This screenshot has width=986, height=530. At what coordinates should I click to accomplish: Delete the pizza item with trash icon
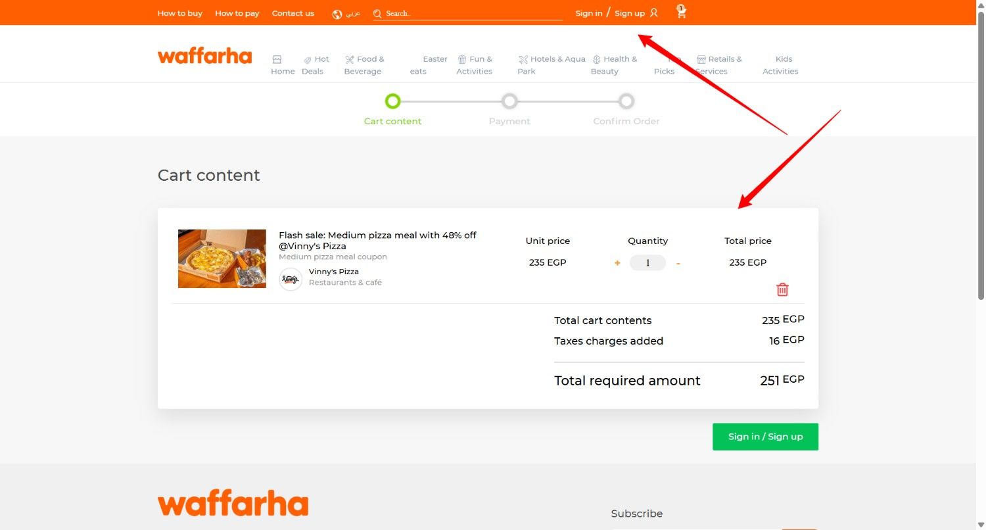[782, 289]
